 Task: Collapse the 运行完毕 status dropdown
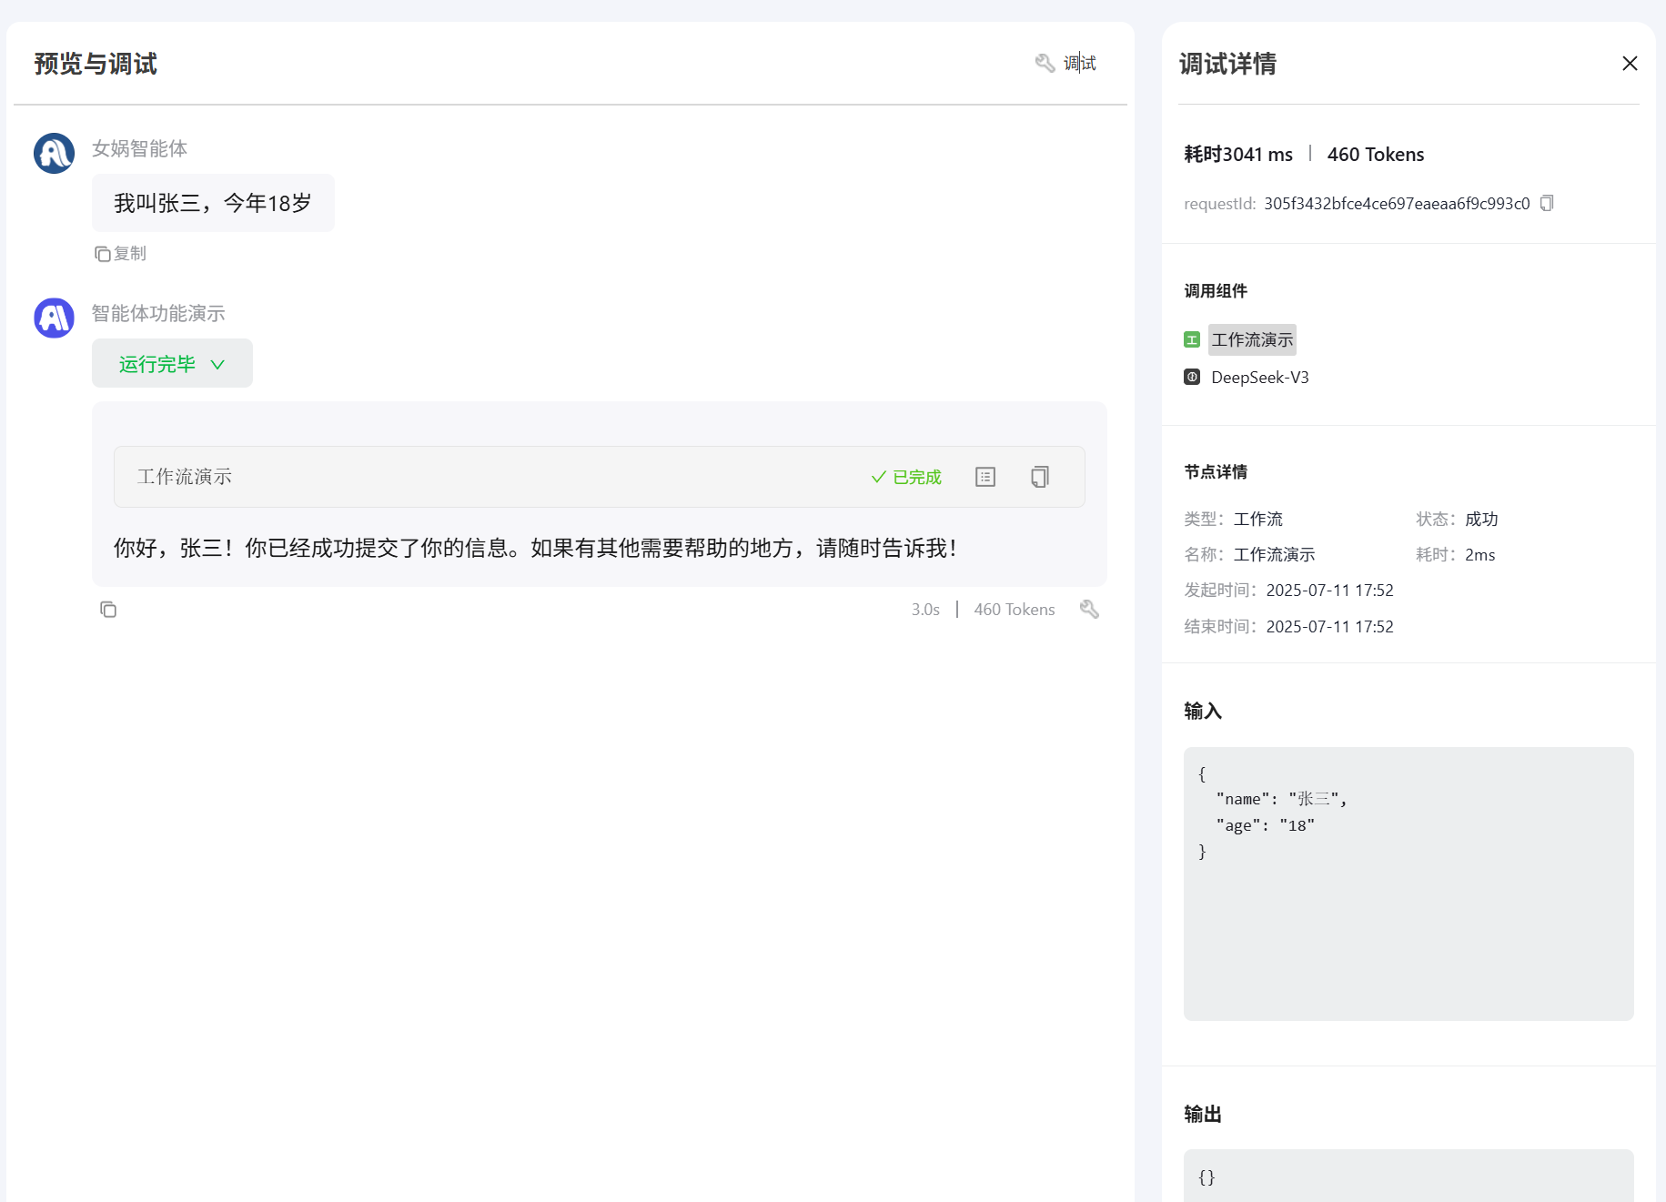coord(171,364)
